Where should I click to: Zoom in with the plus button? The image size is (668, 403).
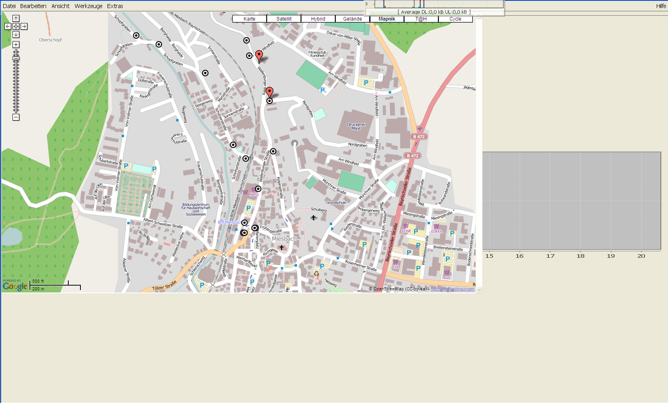click(x=16, y=44)
